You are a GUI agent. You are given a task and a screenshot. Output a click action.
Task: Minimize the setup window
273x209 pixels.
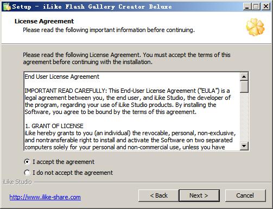pyautogui.click(x=247, y=7)
